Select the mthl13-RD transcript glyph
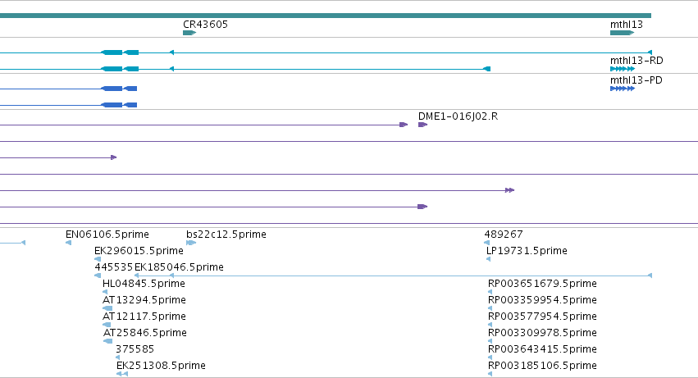The height and width of the screenshot is (378, 698). pos(623,69)
